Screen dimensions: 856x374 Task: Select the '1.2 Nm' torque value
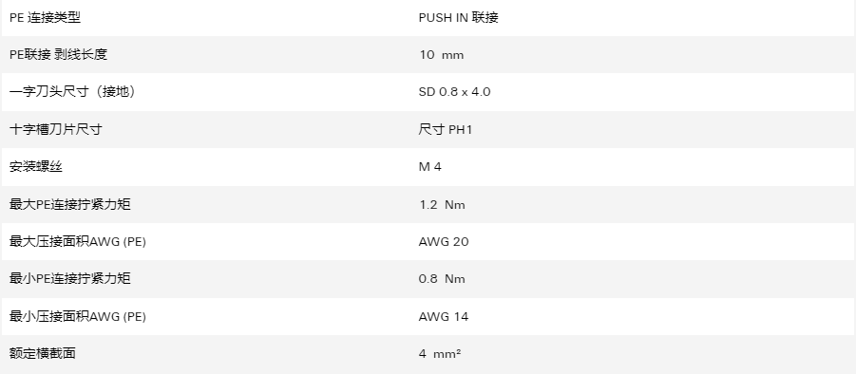click(x=442, y=205)
